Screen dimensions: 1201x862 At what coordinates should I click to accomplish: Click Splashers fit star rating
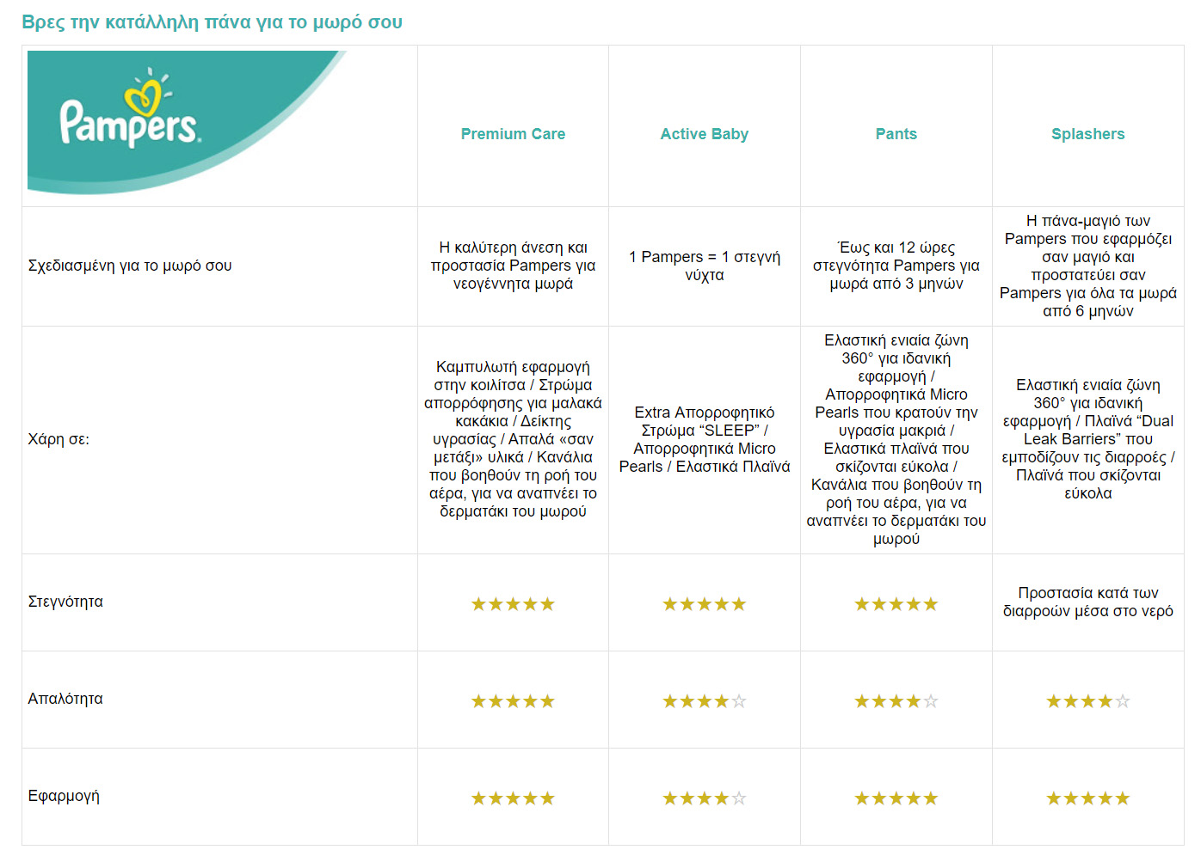pos(1087,798)
